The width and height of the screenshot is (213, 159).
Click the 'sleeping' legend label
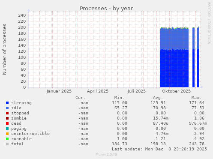tap(21, 103)
